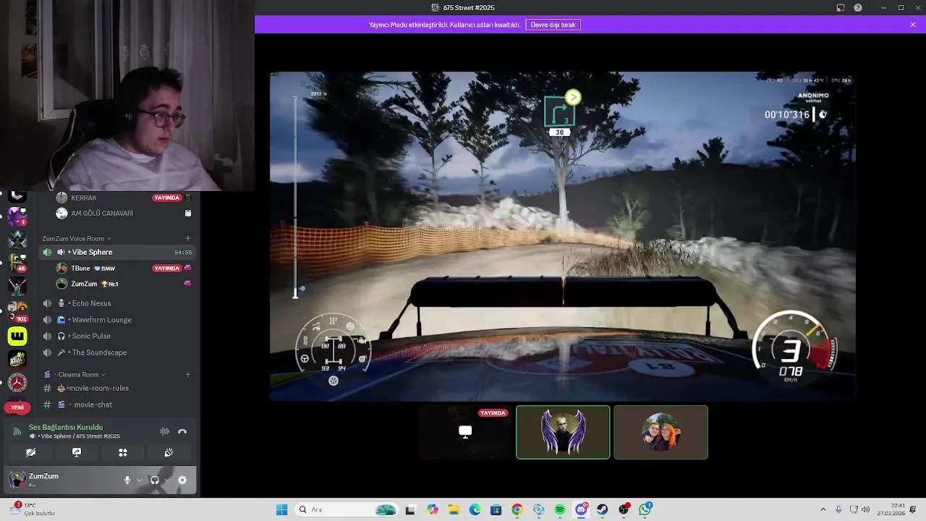The image size is (926, 521).
Task: Join the Echo Nexus voice channel
Action: coord(117,303)
